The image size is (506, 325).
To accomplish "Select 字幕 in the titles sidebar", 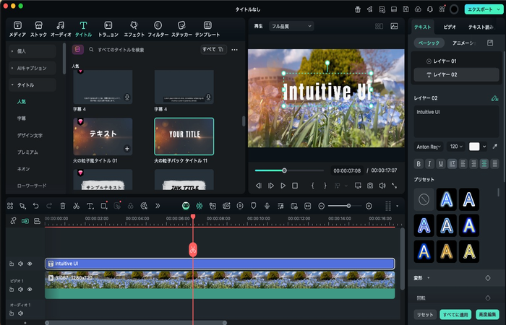I will (22, 118).
